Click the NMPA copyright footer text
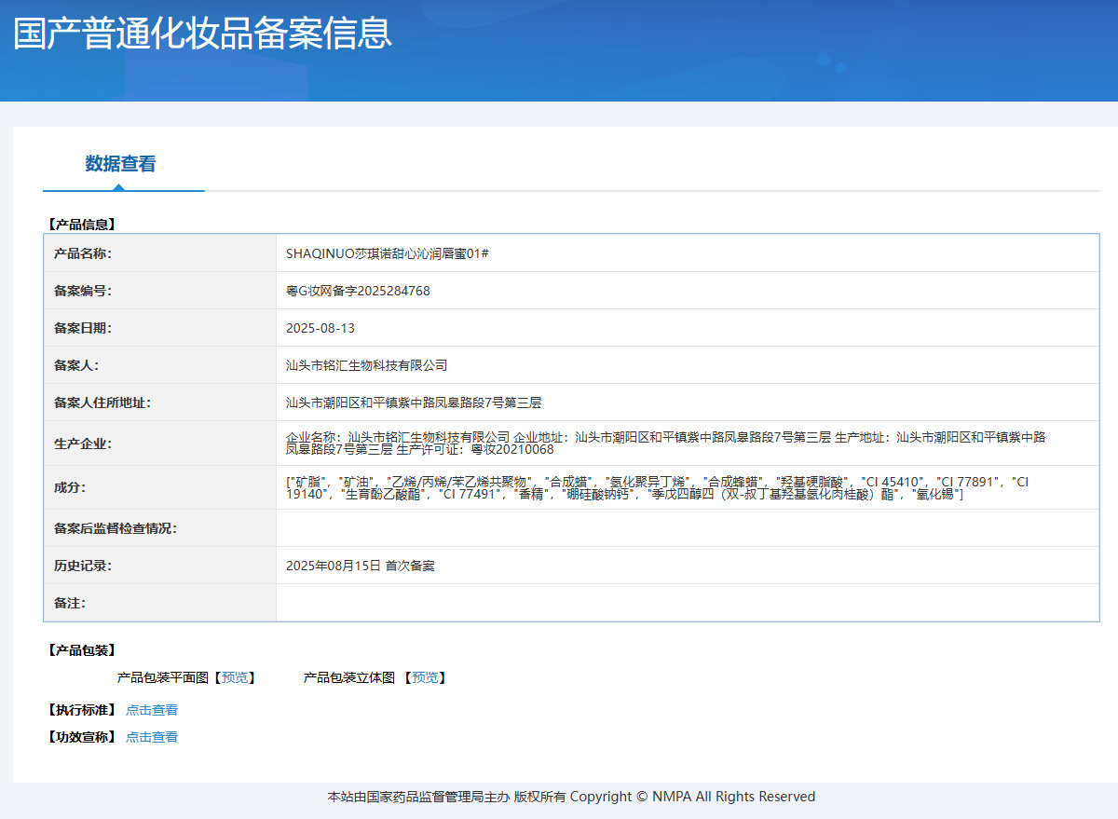 click(x=571, y=797)
